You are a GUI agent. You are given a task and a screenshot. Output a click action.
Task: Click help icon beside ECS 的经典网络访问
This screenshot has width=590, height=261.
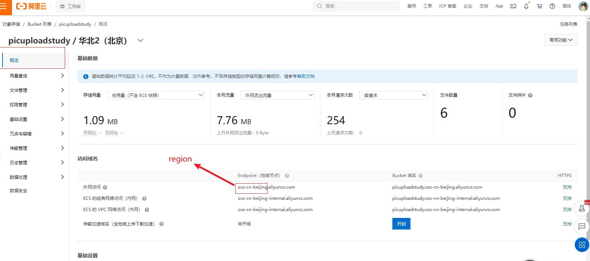(x=144, y=199)
